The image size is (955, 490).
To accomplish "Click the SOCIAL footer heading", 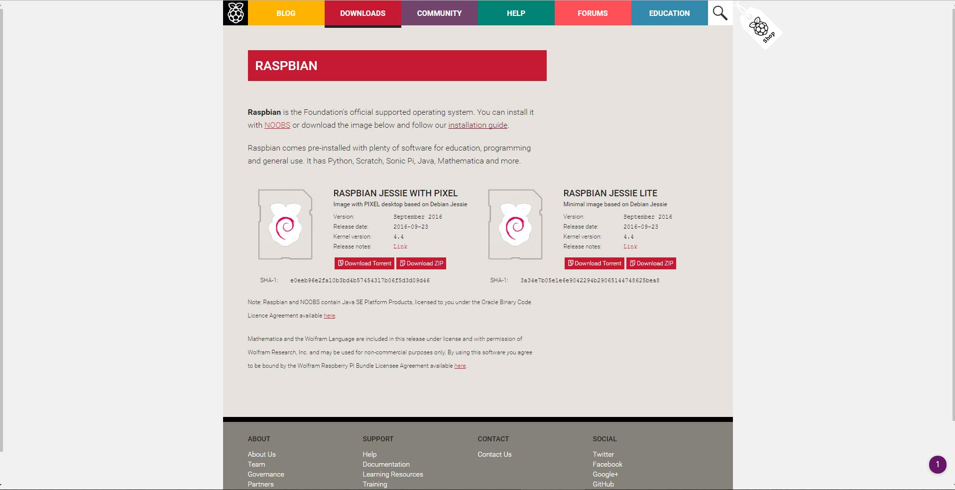I will coord(605,439).
